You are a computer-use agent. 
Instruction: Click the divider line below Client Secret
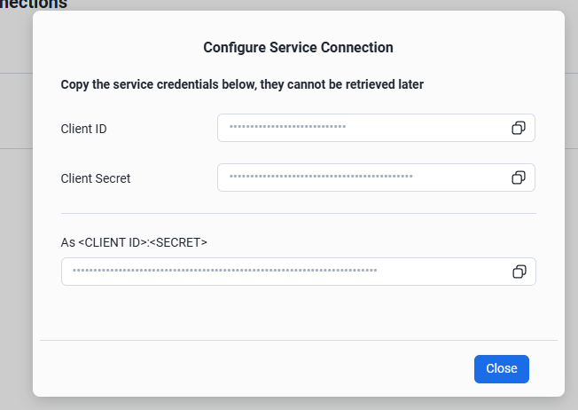click(298, 213)
